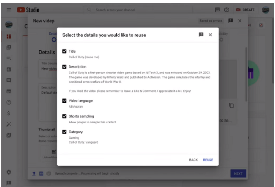Viewport: 275px width, 187px height.
Task: Uncheck the Category checkbox
Action: [x=65, y=132]
